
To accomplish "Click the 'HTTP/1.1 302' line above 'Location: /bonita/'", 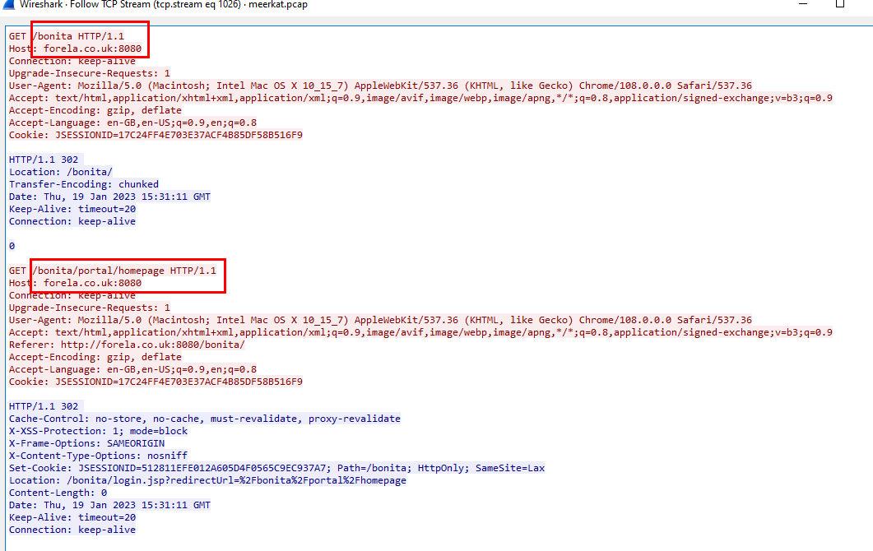I will 44,160.
